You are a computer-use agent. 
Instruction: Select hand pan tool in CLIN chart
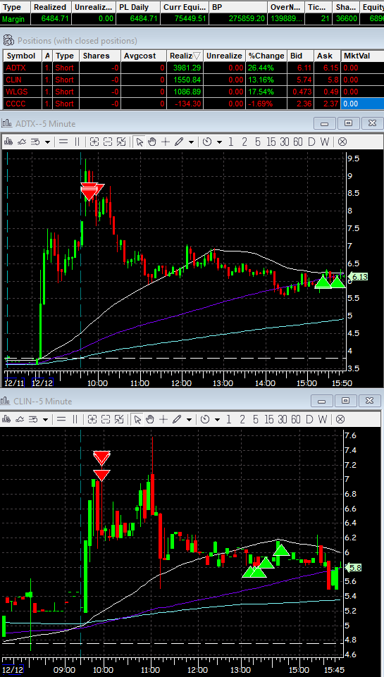pyautogui.click(x=150, y=418)
